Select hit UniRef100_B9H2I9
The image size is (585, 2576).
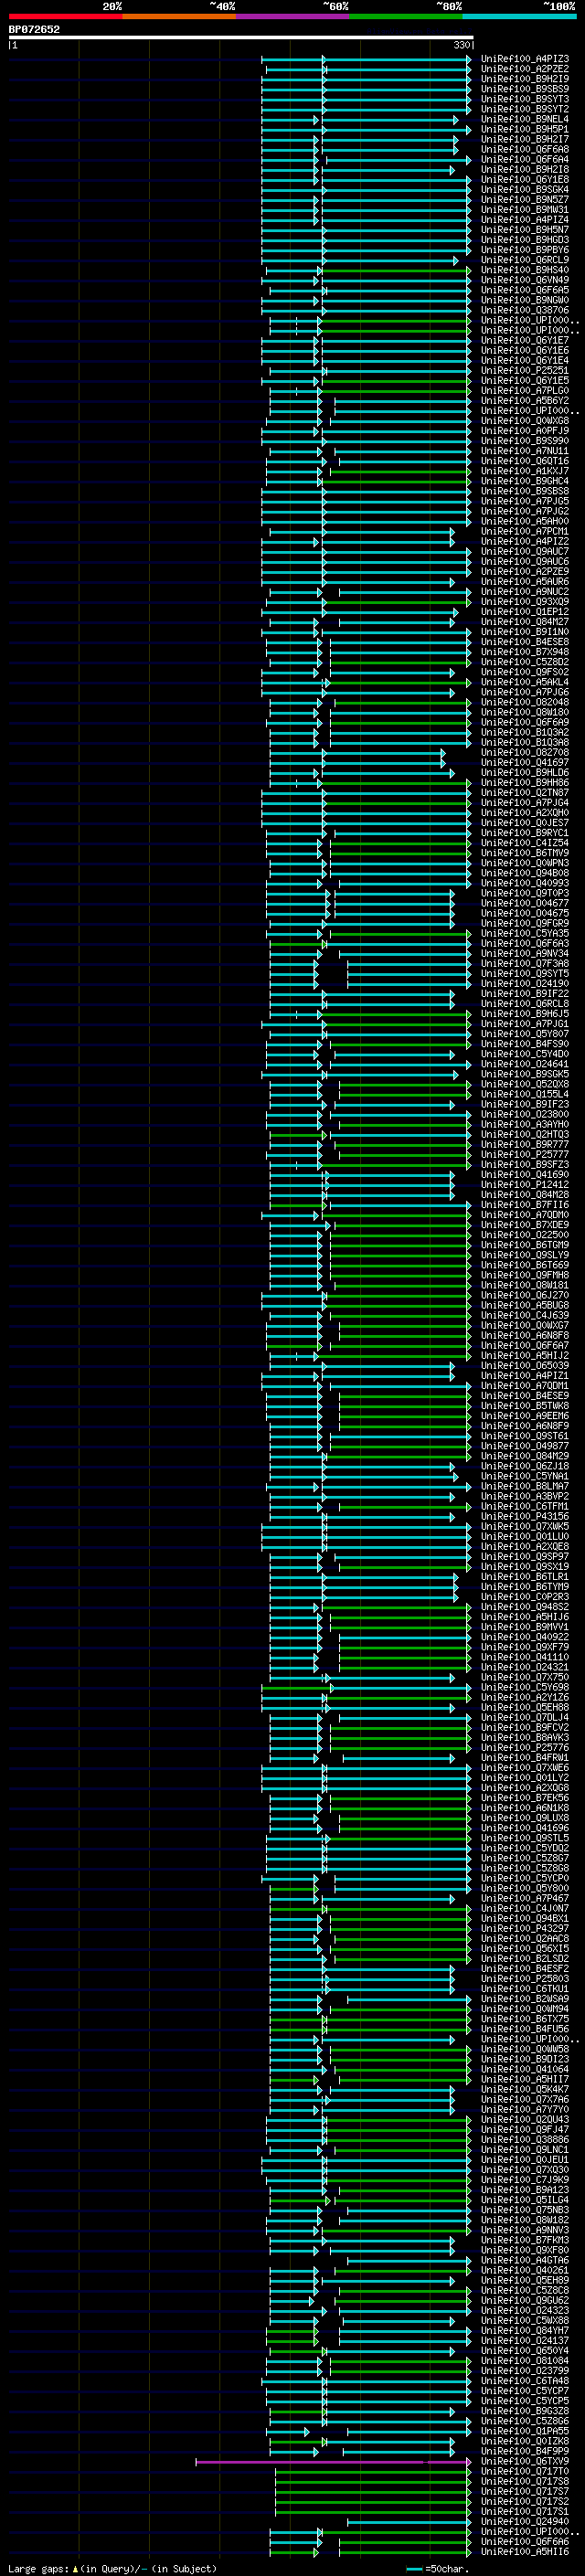[525, 79]
